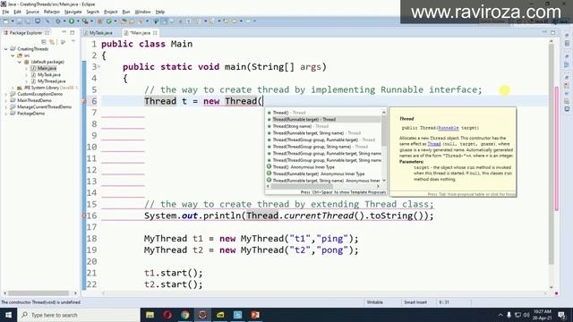Select the Package Explorer tab
The width and height of the screenshot is (573, 322).
(26, 33)
